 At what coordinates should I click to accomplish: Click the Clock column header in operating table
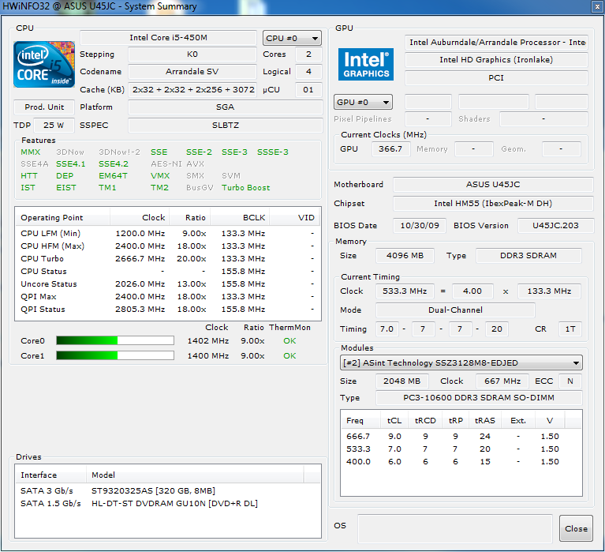pyautogui.click(x=140, y=217)
